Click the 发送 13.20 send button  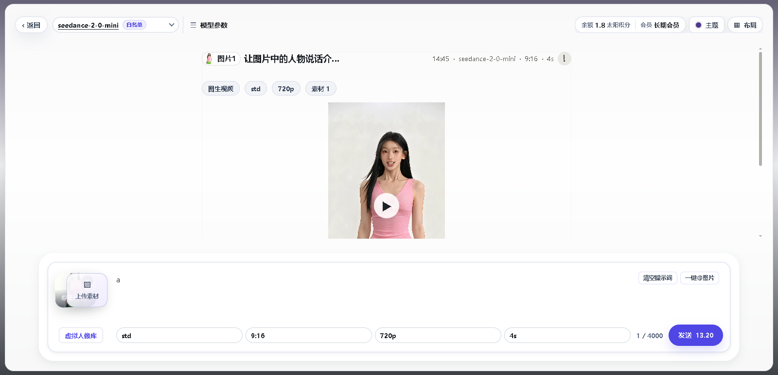click(695, 335)
